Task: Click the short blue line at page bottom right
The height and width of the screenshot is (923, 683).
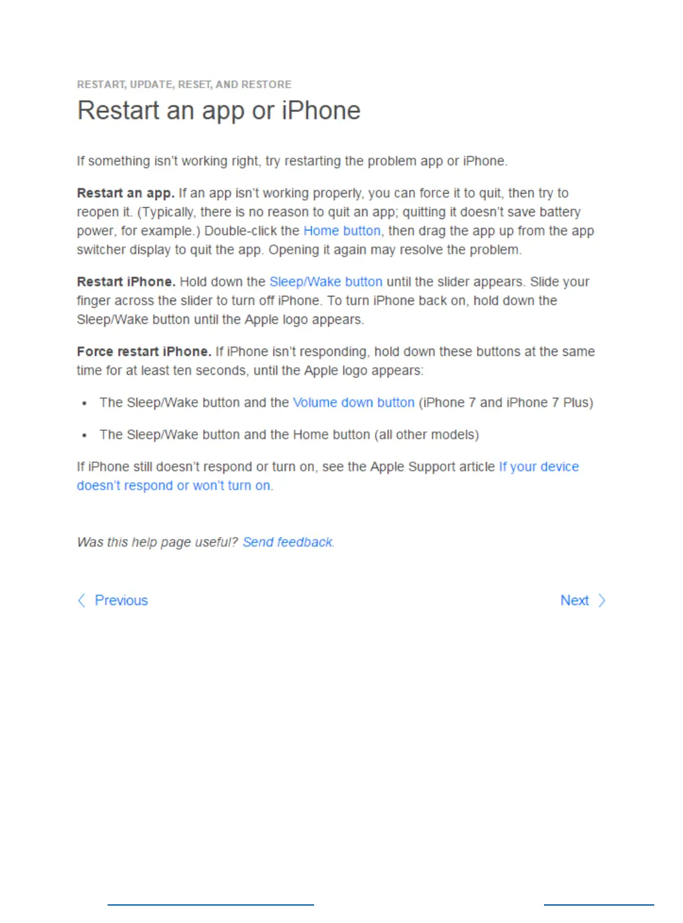Action: pyautogui.click(x=599, y=905)
